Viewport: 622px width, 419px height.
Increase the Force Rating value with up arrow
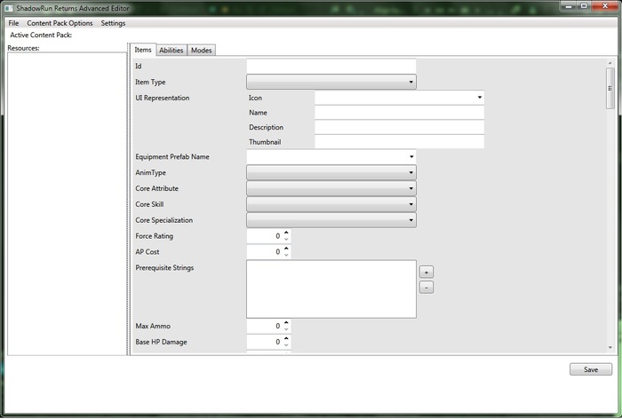coord(286,233)
